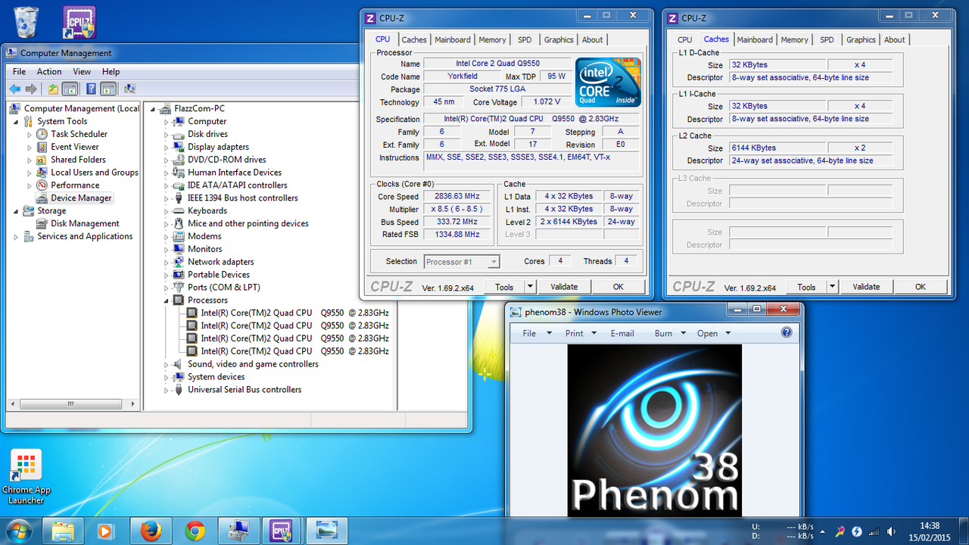Screen dimensions: 969x545
Task: Switch to CPU-Z taskbar button
Action: pos(282,531)
